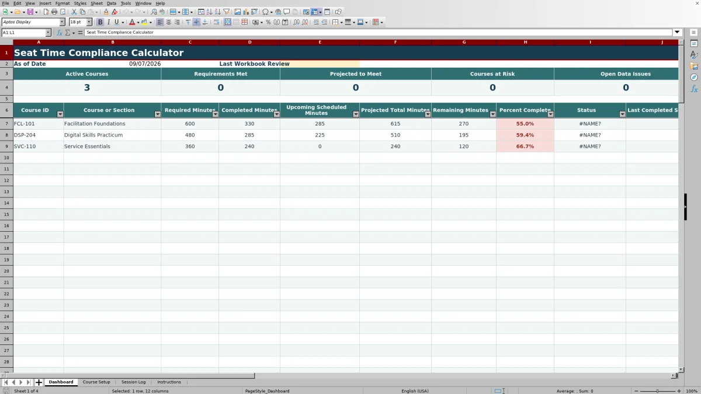Open Name Box dropdown arrow
The width and height of the screenshot is (701, 394).
click(48, 33)
